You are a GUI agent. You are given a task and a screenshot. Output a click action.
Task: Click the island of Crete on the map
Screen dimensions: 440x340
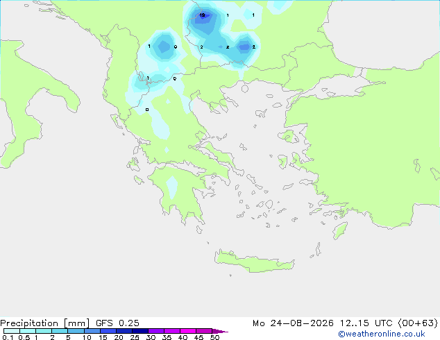coord(254,262)
